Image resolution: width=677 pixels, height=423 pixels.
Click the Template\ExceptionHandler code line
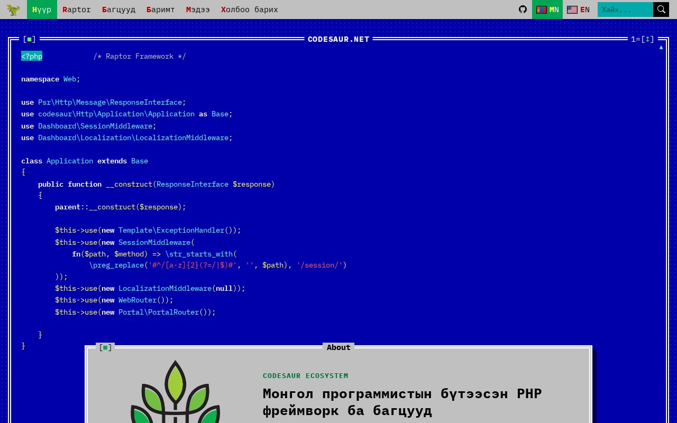coord(148,230)
